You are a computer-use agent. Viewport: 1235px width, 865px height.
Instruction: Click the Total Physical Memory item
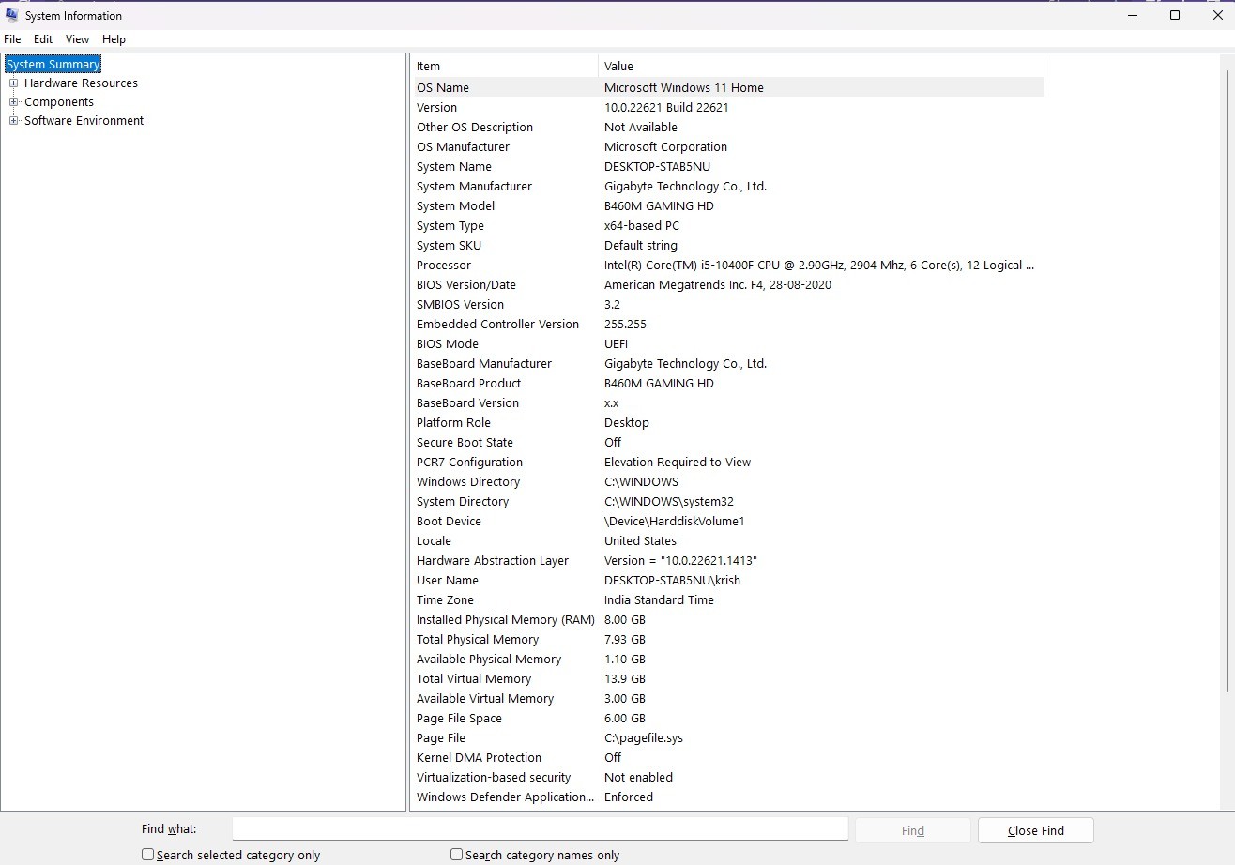(478, 640)
